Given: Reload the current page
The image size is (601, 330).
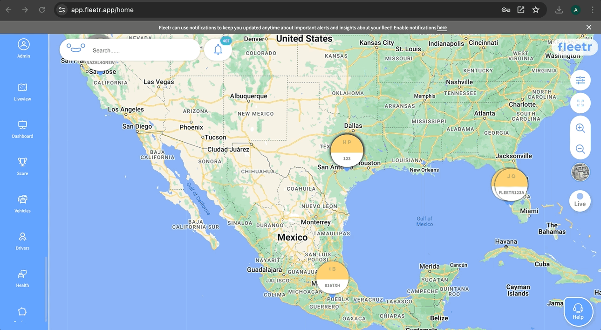Looking at the screenshot, I should pos(42,10).
